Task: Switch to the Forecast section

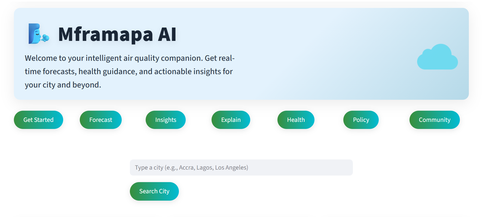Action: coord(100,120)
